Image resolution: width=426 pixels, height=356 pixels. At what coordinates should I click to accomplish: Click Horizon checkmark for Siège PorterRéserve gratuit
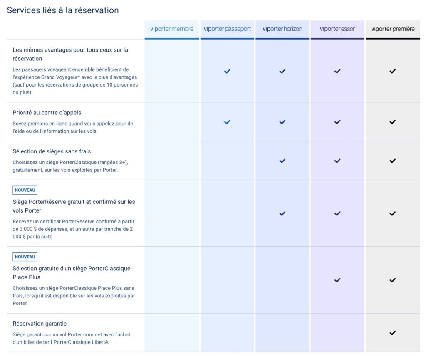[x=282, y=213]
